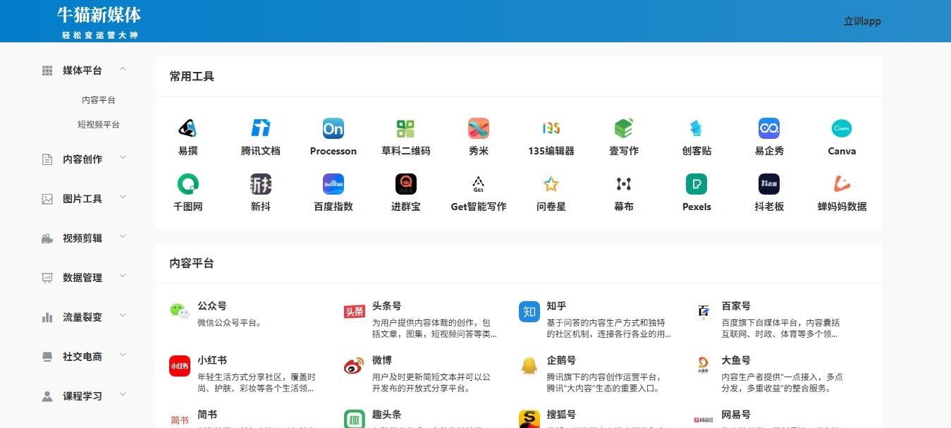Open the 135编辑器 icon
This screenshot has height=428, width=951.
pos(551,128)
